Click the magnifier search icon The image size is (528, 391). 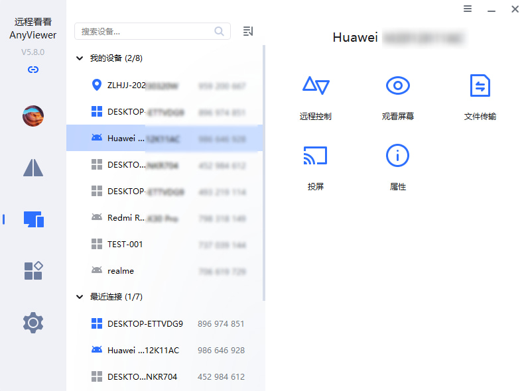(x=219, y=31)
